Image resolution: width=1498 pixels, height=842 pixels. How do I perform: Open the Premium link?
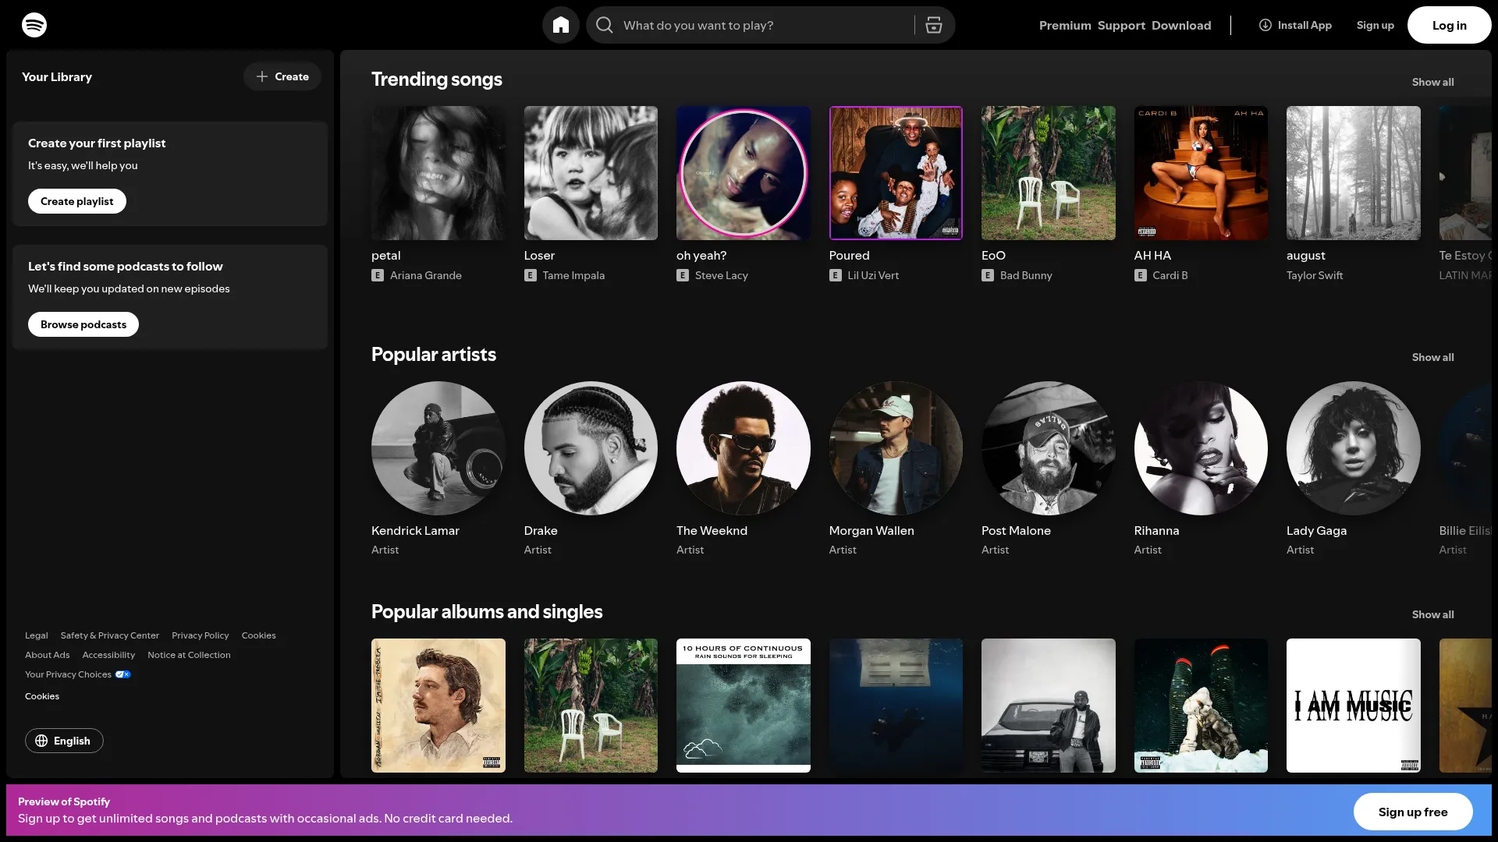click(1065, 25)
